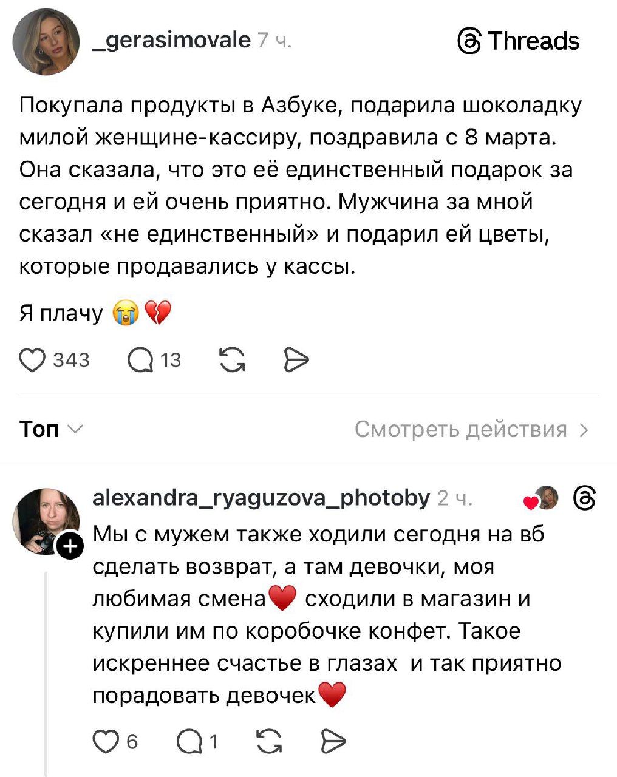Open Смотреть действия activity link
Viewport: 617px width, 777px height.
(x=471, y=429)
